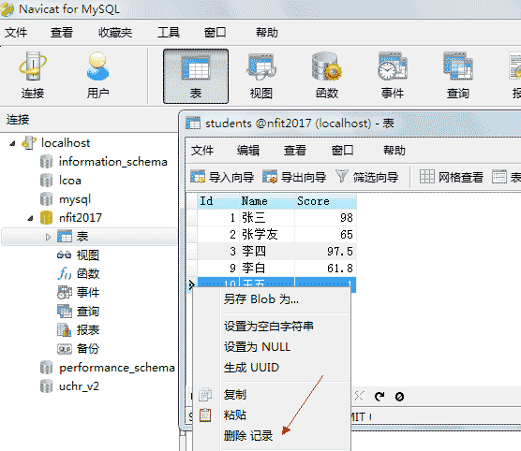
Task: Open main 窗口 menu
Action: point(215,33)
